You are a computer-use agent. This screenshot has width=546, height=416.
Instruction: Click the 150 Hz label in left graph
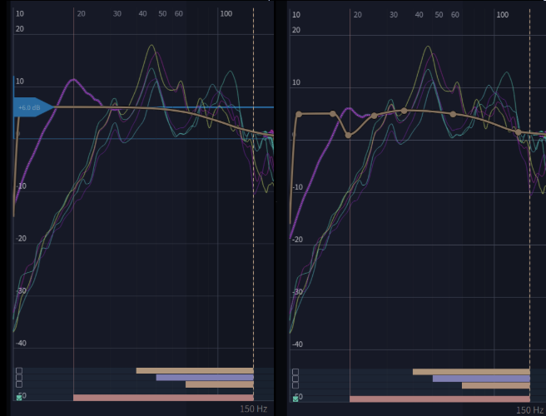point(253,409)
